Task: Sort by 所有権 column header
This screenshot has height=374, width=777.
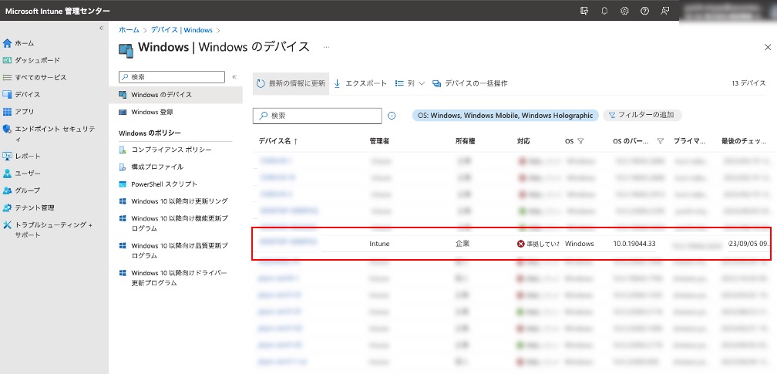Action: tap(466, 141)
